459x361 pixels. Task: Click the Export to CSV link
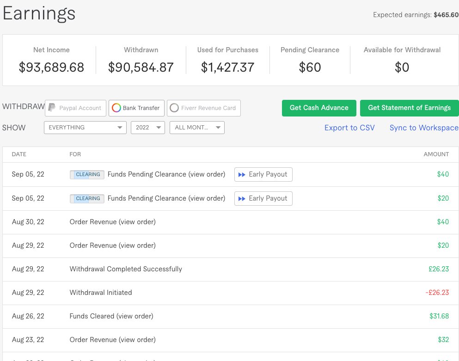(x=349, y=128)
